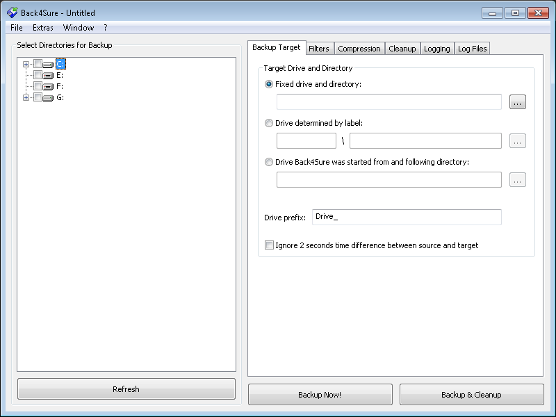Image resolution: width=556 pixels, height=417 pixels.
Task: Select the F: drive label in tree
Action: (60, 86)
